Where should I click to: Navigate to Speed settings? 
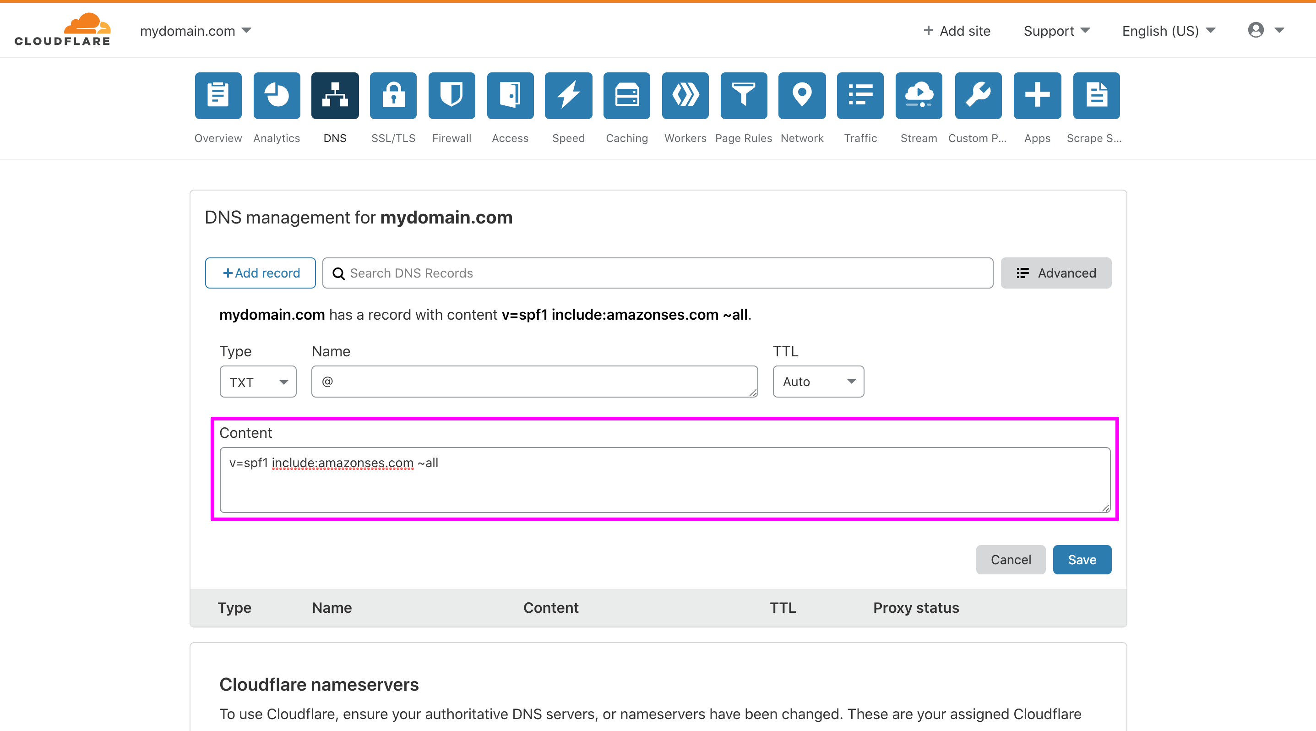click(x=568, y=107)
